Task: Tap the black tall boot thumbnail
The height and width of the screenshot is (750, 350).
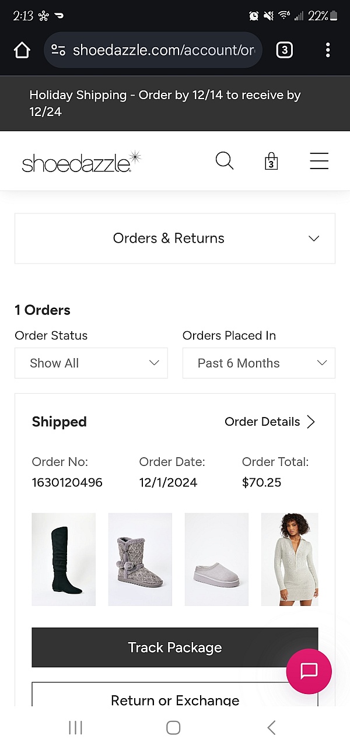Action: (64, 559)
